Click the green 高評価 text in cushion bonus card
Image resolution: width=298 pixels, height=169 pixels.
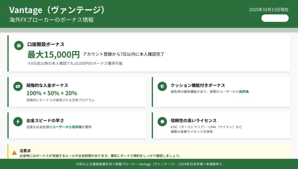pos(244,92)
